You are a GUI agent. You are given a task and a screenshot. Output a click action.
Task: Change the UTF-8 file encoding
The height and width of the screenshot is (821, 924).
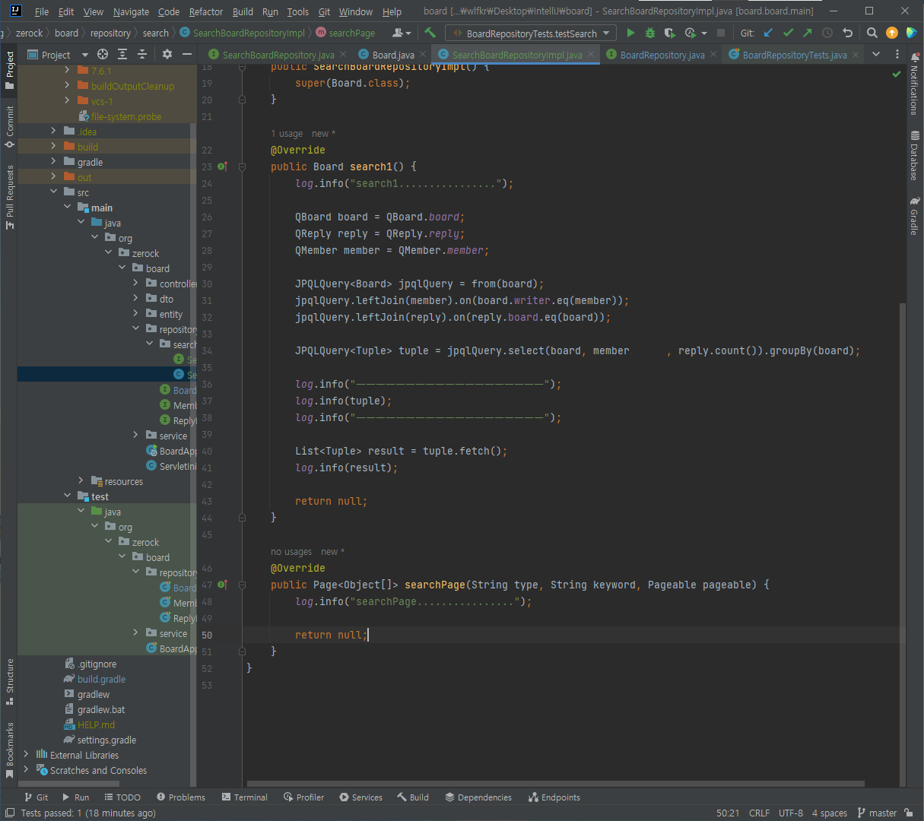[791, 813]
